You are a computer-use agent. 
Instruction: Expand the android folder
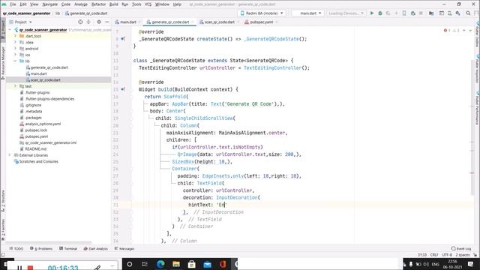[15, 48]
